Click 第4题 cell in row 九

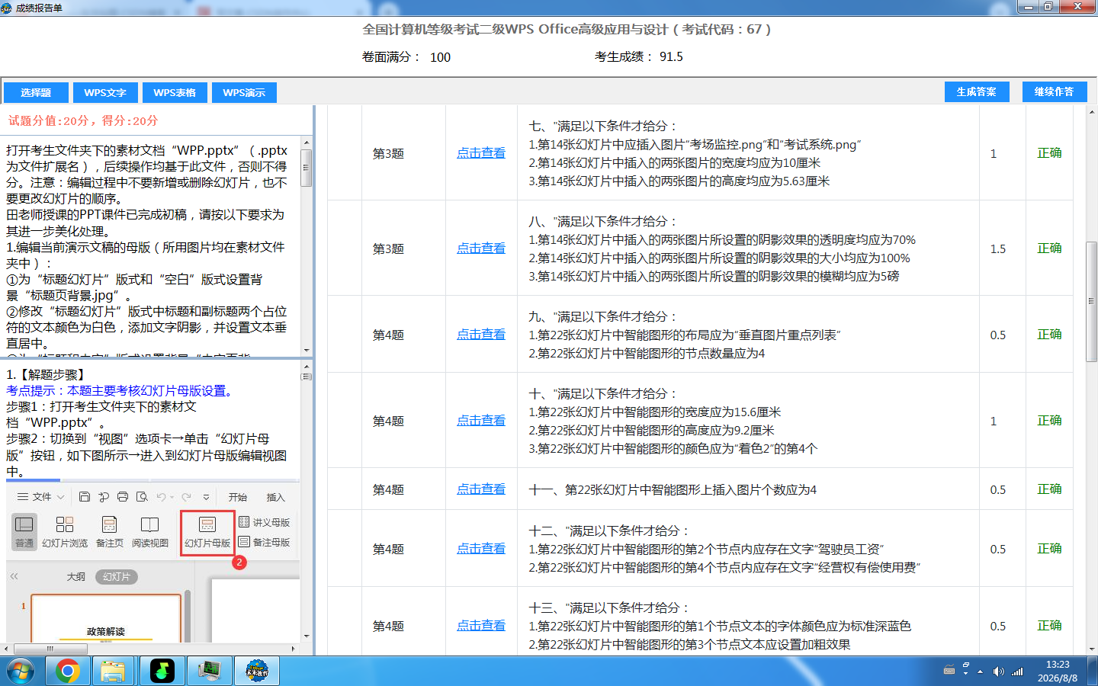(x=388, y=335)
